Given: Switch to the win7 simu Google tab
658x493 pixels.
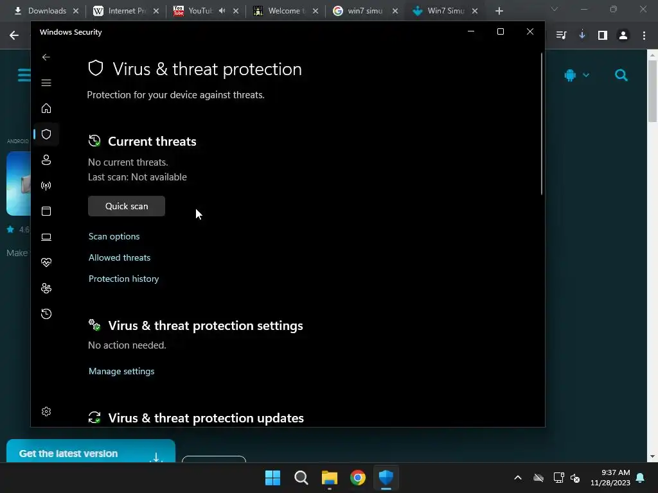Looking at the screenshot, I should click(x=359, y=11).
